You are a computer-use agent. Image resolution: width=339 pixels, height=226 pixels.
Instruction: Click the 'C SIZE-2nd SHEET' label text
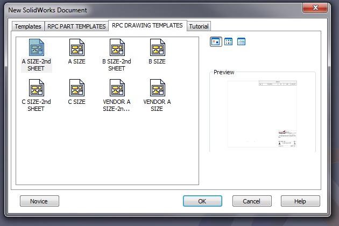pyautogui.click(x=37, y=105)
